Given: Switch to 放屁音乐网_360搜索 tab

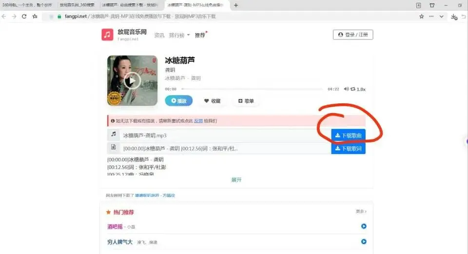Looking at the screenshot, I should point(77,5).
